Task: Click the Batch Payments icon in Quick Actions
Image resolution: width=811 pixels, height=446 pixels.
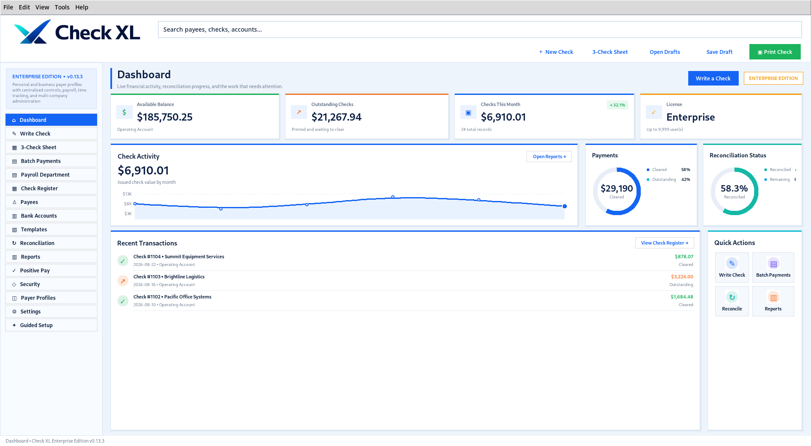Action: [773, 263]
